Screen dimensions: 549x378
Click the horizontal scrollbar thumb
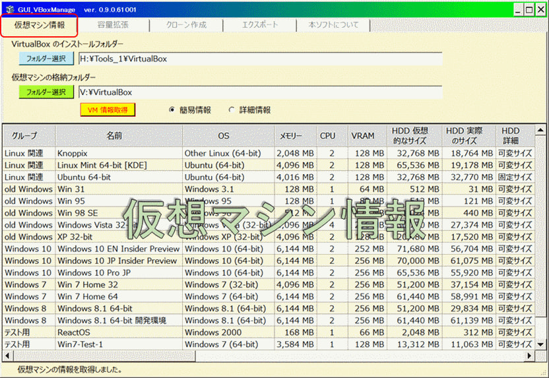coord(104,356)
